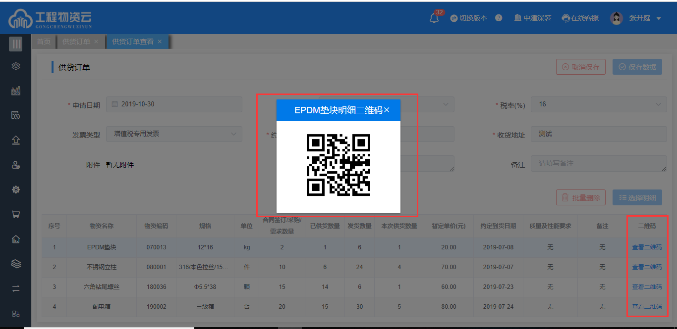Click material code 180036
The width and height of the screenshot is (677, 329).
tap(156, 287)
